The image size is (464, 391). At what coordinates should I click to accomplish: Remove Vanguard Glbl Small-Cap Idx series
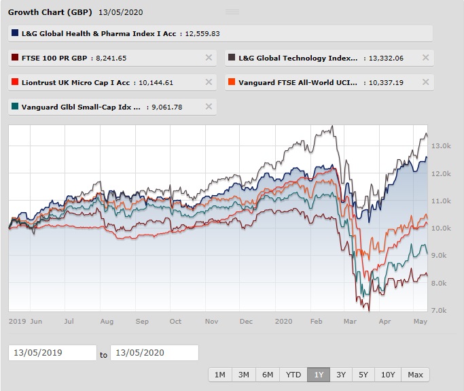click(209, 107)
